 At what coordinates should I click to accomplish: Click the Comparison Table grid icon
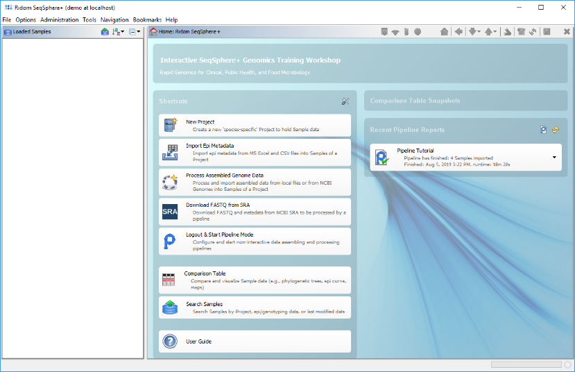coord(169,280)
